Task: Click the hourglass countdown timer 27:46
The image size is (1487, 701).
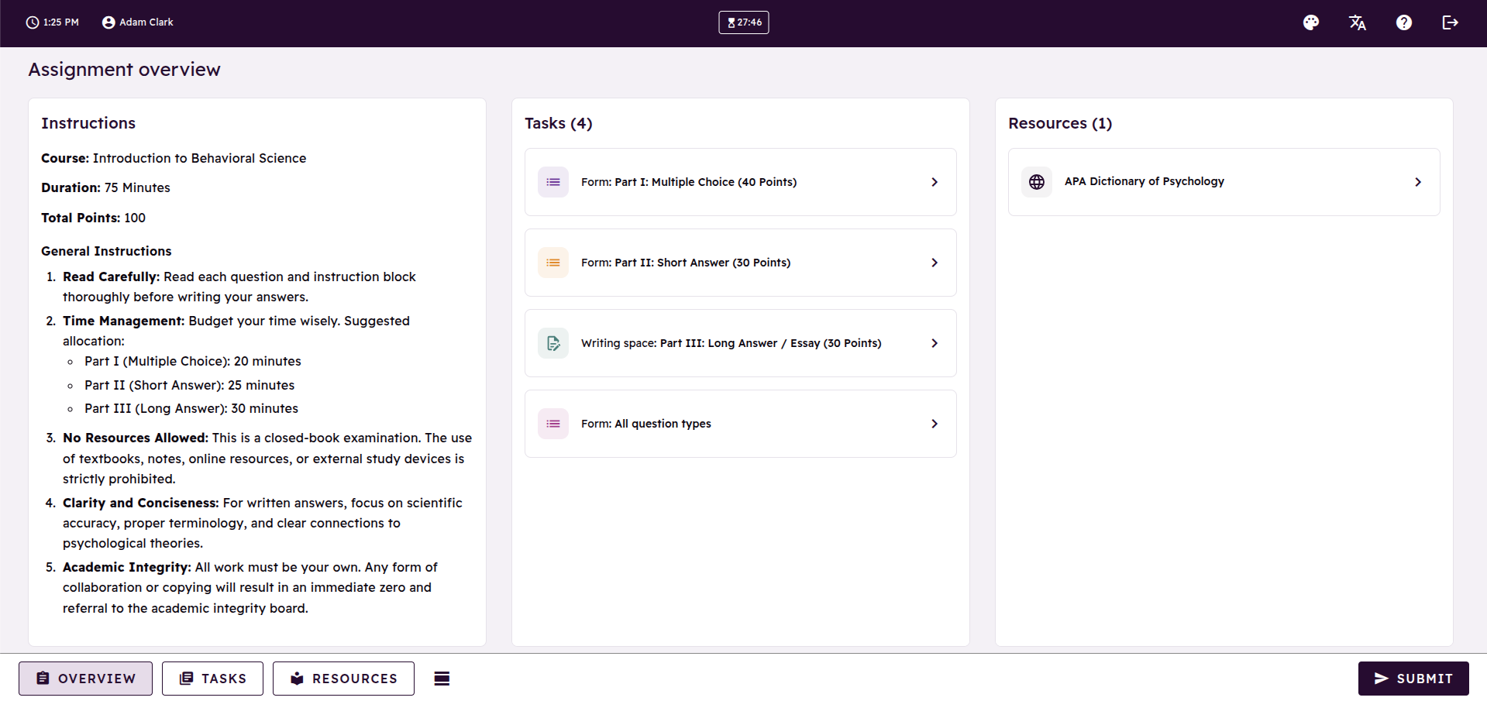Action: coord(744,22)
